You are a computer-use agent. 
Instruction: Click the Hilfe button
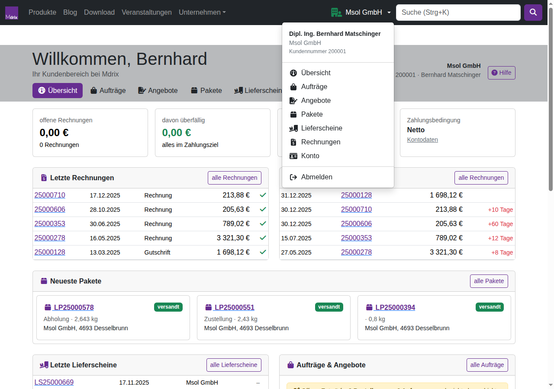502,73
